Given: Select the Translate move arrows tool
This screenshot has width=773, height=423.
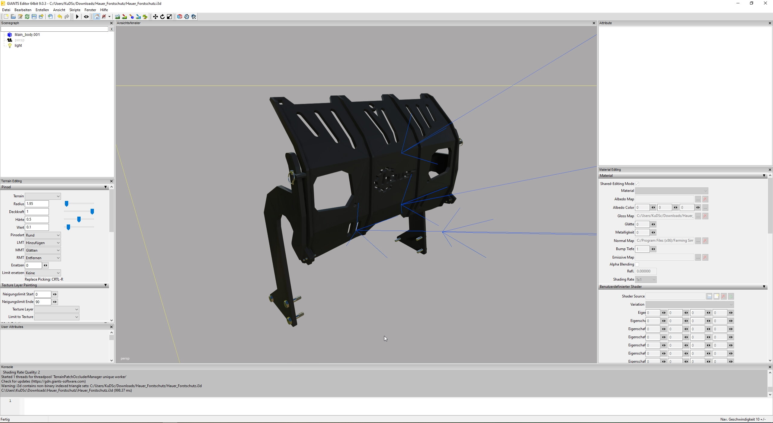Looking at the screenshot, I should pyautogui.click(x=155, y=17).
